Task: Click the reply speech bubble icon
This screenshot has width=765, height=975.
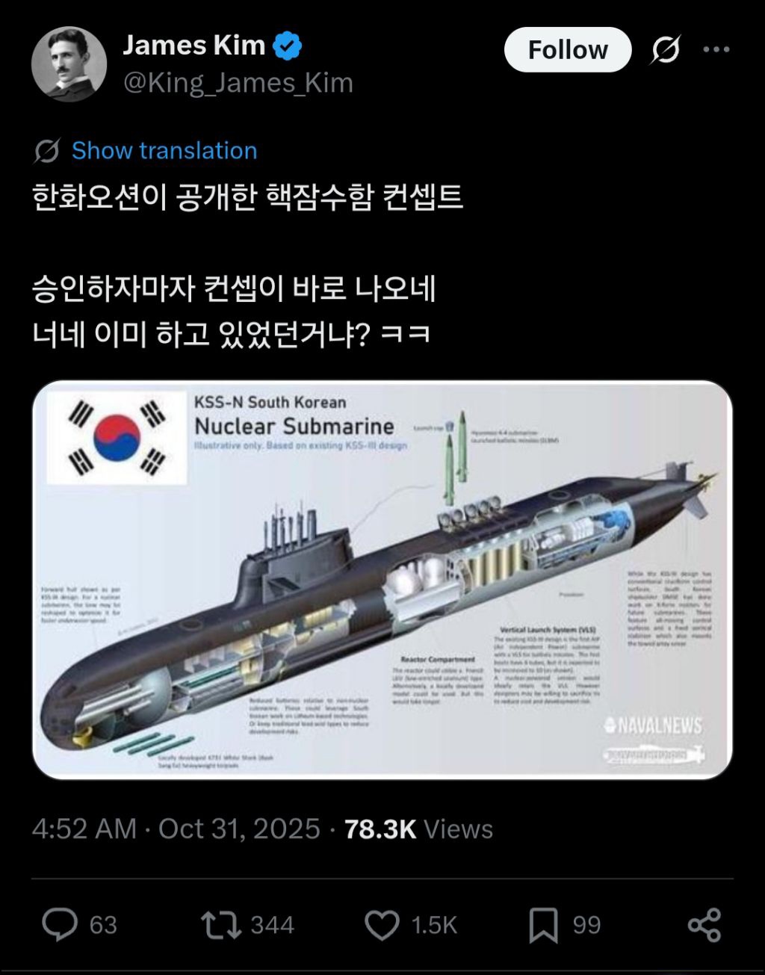Action: click(60, 925)
